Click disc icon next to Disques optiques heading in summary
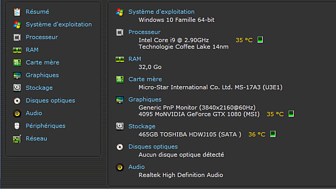This screenshot has width=336, height=189. point(120,147)
